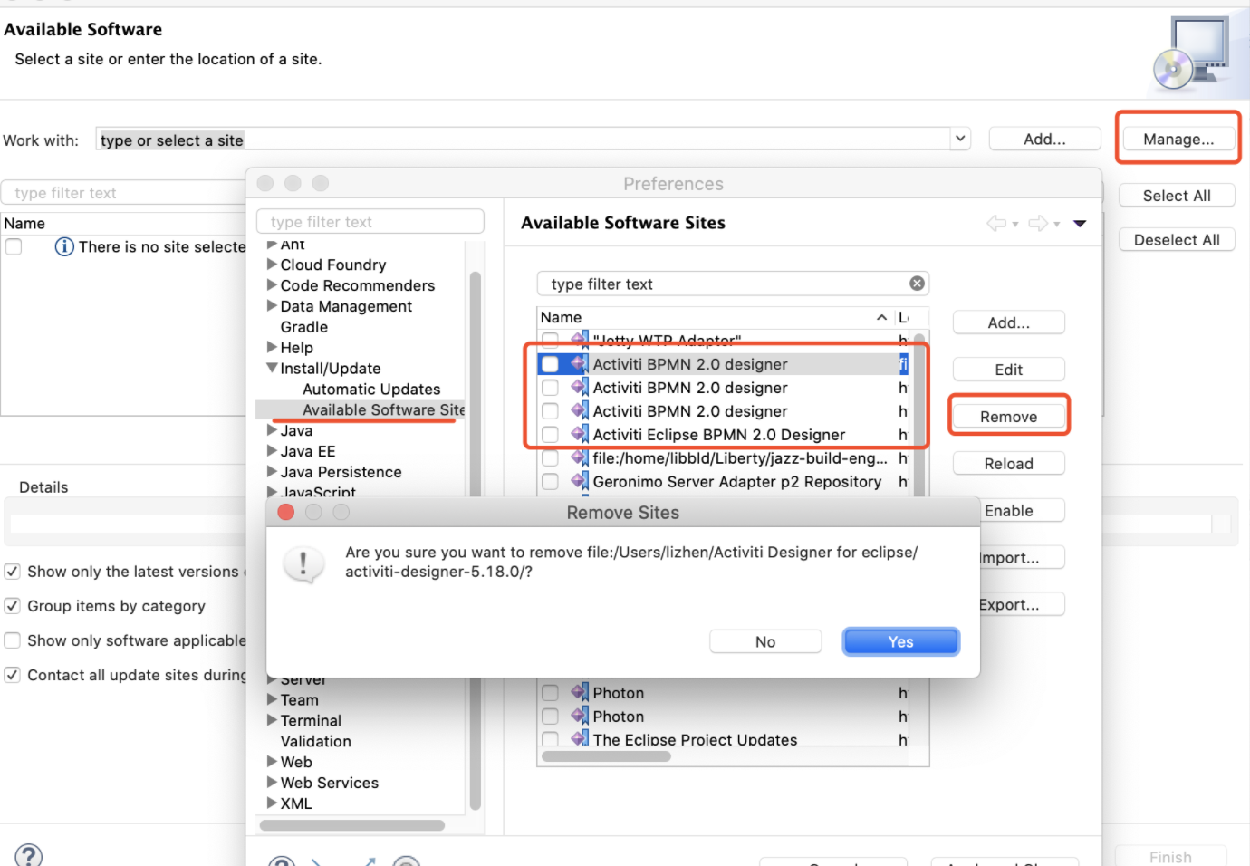The width and height of the screenshot is (1250, 866).
Task: Expand Web Services preferences node
Action: (x=272, y=782)
